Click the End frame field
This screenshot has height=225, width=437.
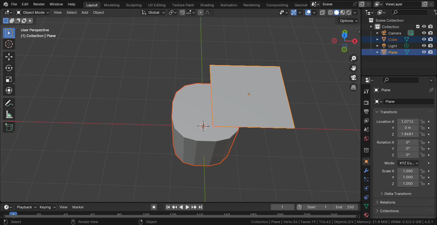(x=345, y=207)
